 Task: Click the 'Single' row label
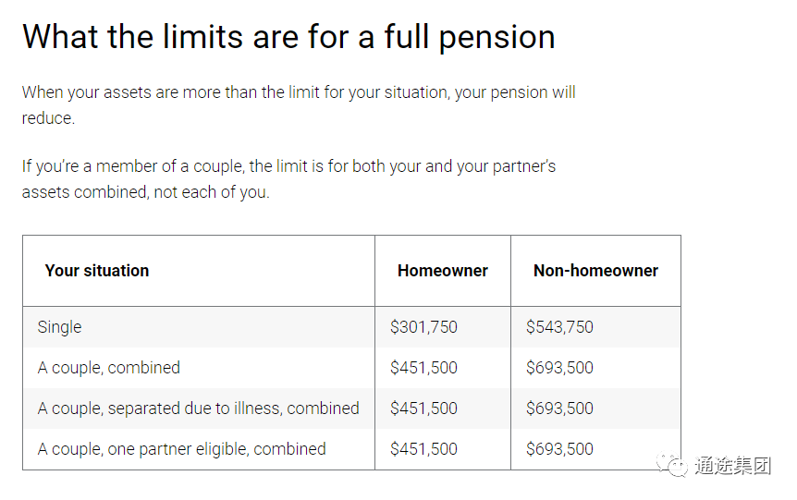point(59,327)
